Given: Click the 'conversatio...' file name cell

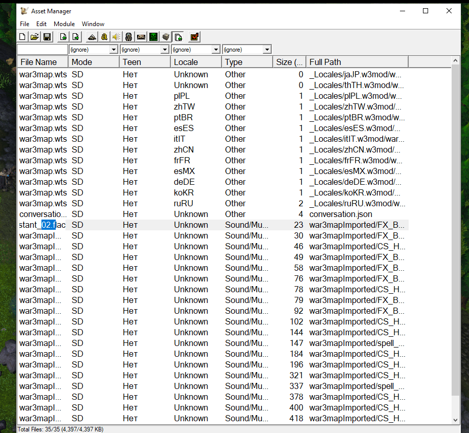Looking at the screenshot, I should pyautogui.click(x=43, y=214).
